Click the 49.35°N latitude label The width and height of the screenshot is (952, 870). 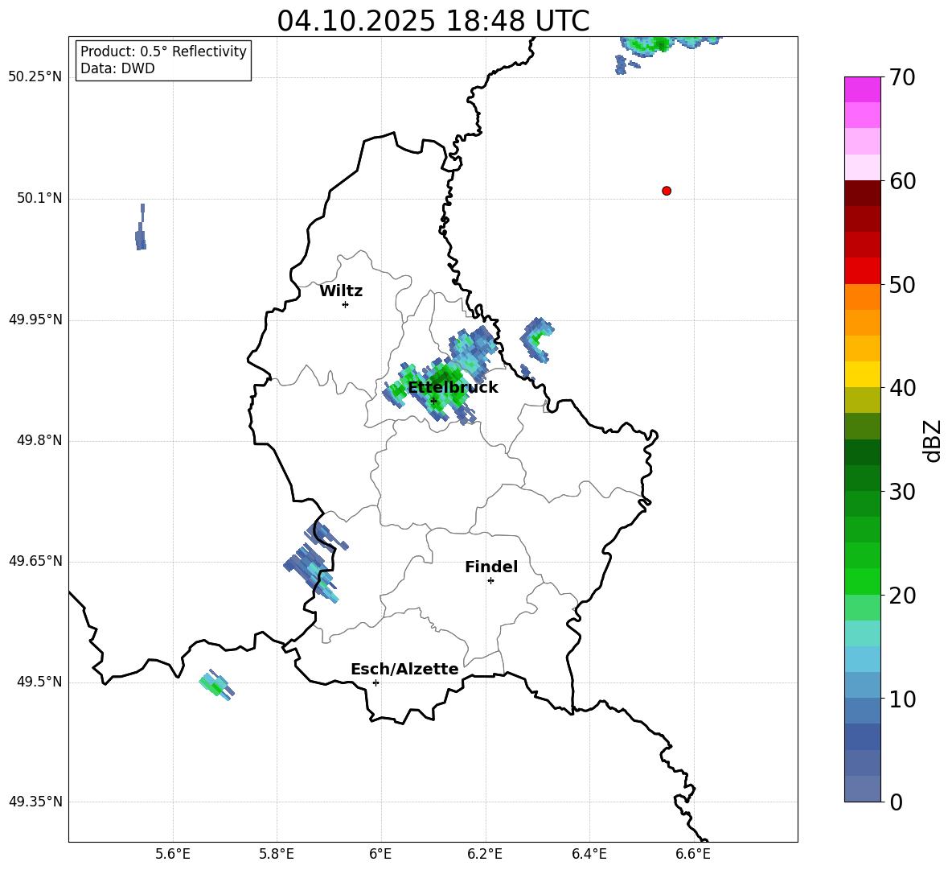35,802
